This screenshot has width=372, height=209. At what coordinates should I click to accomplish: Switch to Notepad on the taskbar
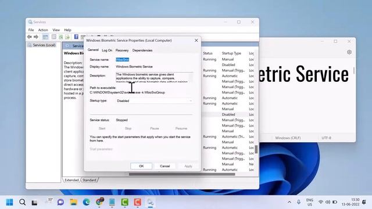pyautogui.click(x=112, y=202)
